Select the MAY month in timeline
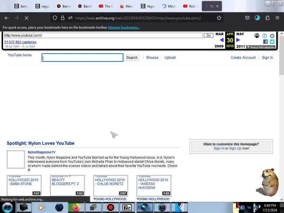The height and width of the screenshot is (213, 284). 240,34
